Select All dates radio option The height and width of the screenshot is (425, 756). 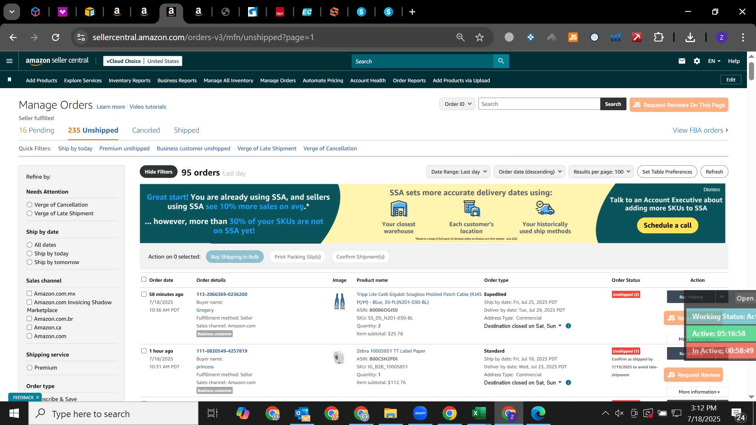click(29, 245)
